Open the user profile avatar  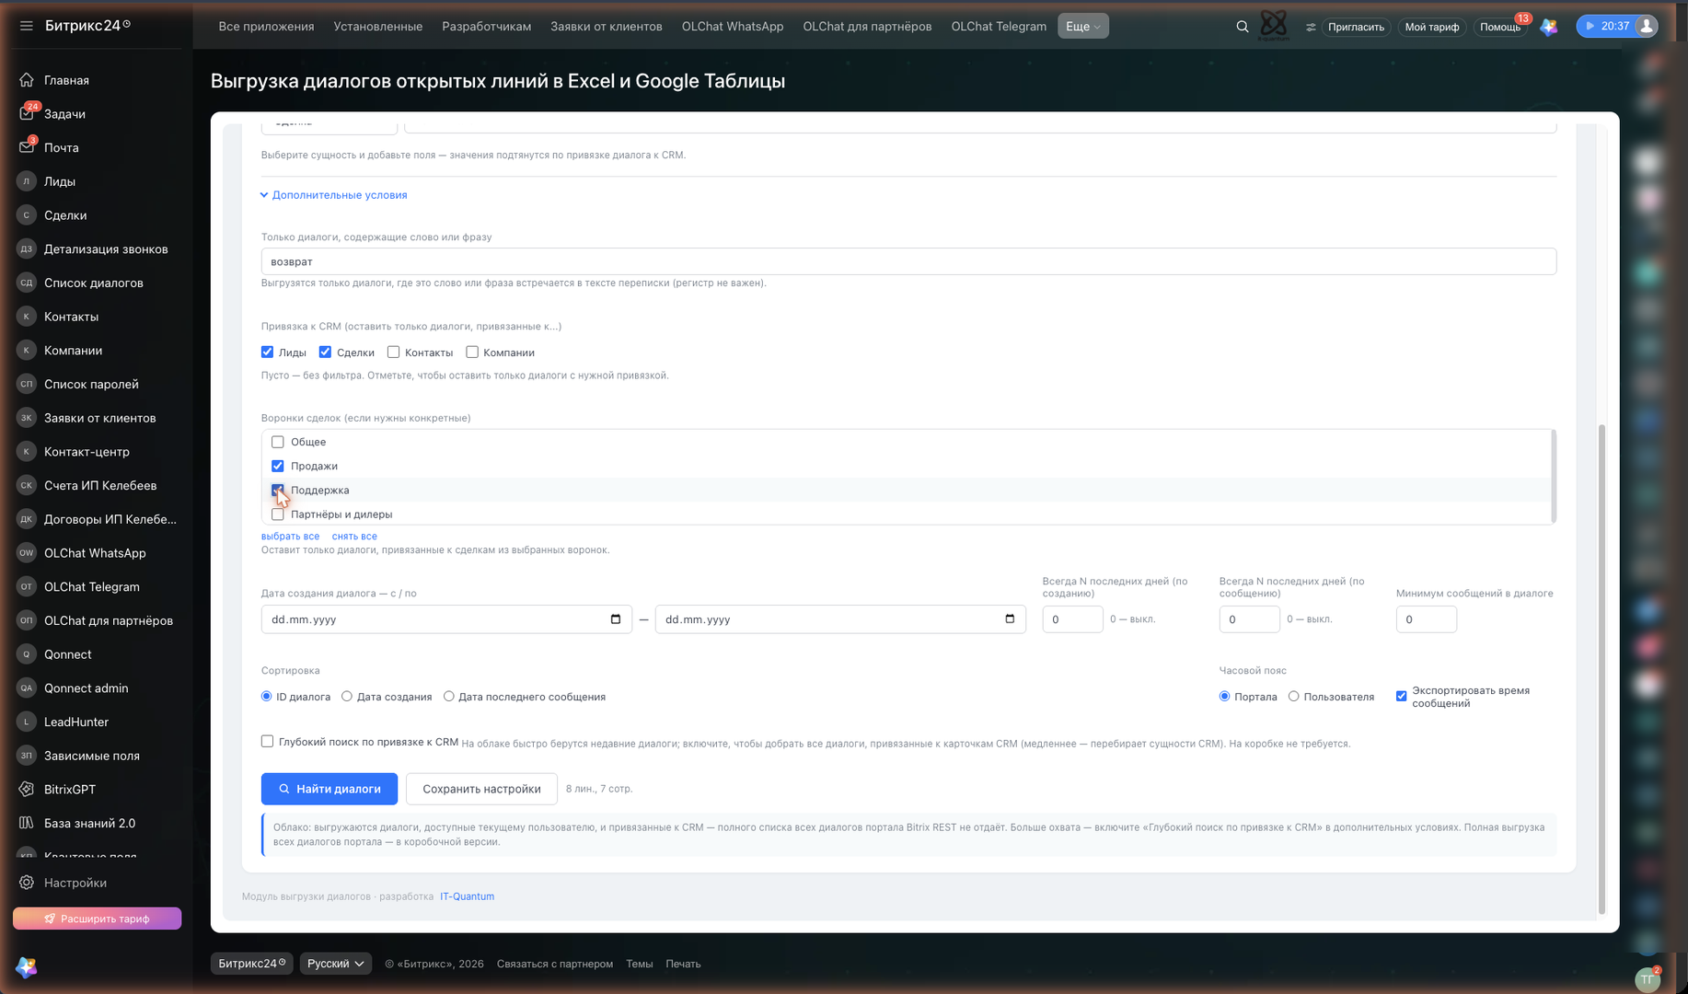click(1647, 26)
